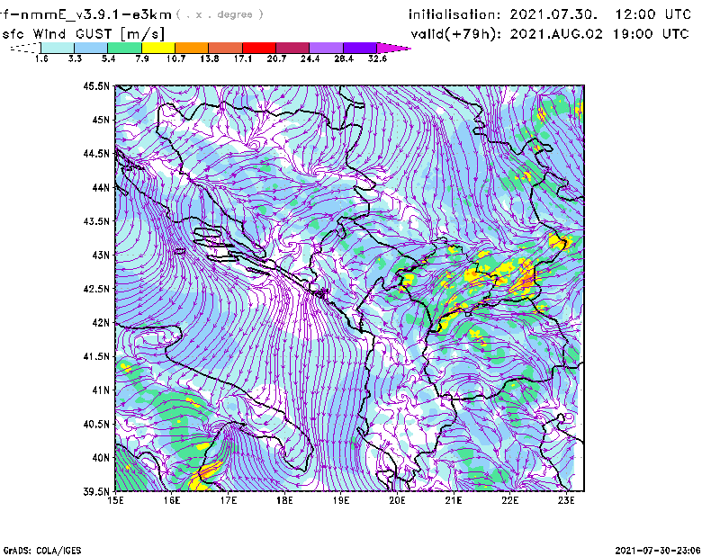Click the 41N latitude label
The width and height of the screenshot is (720, 556).
(101, 390)
